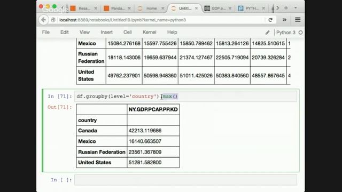Open the View menu

[84, 32]
